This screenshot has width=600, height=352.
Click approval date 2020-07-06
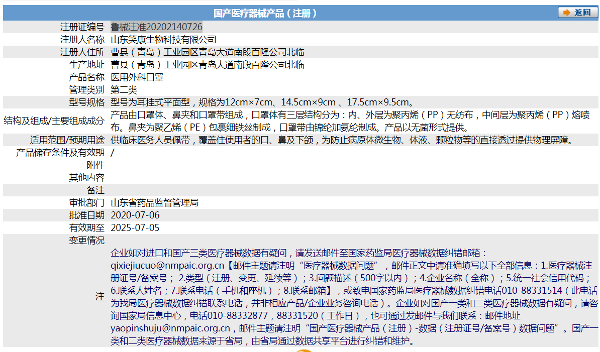tap(135, 215)
